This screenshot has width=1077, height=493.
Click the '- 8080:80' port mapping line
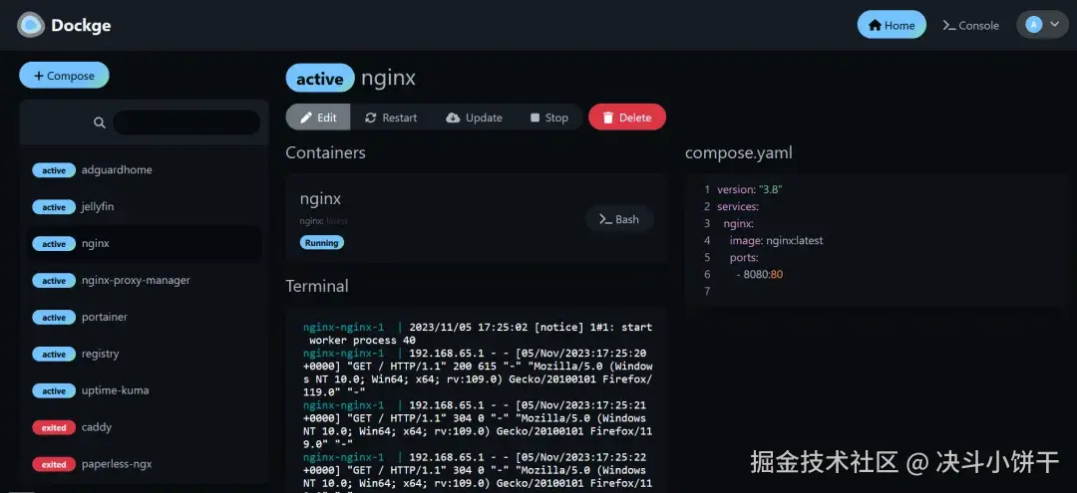[x=759, y=275]
